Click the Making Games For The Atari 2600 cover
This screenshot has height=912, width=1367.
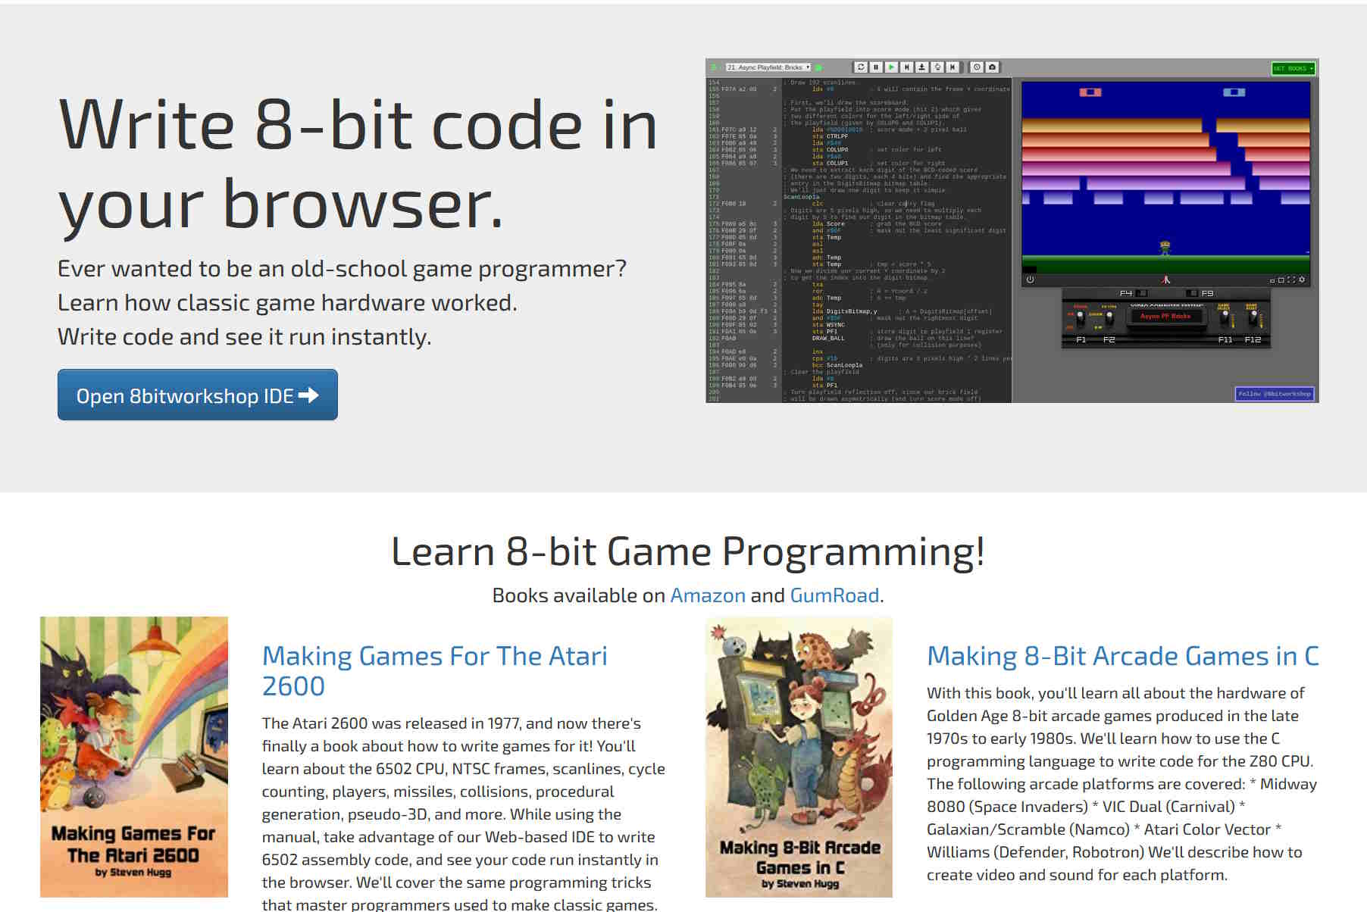[x=133, y=757]
